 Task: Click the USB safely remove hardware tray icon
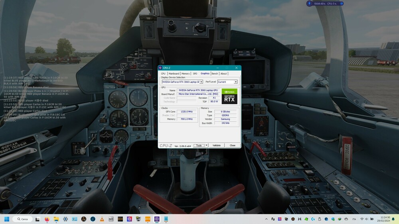tap(320, 219)
